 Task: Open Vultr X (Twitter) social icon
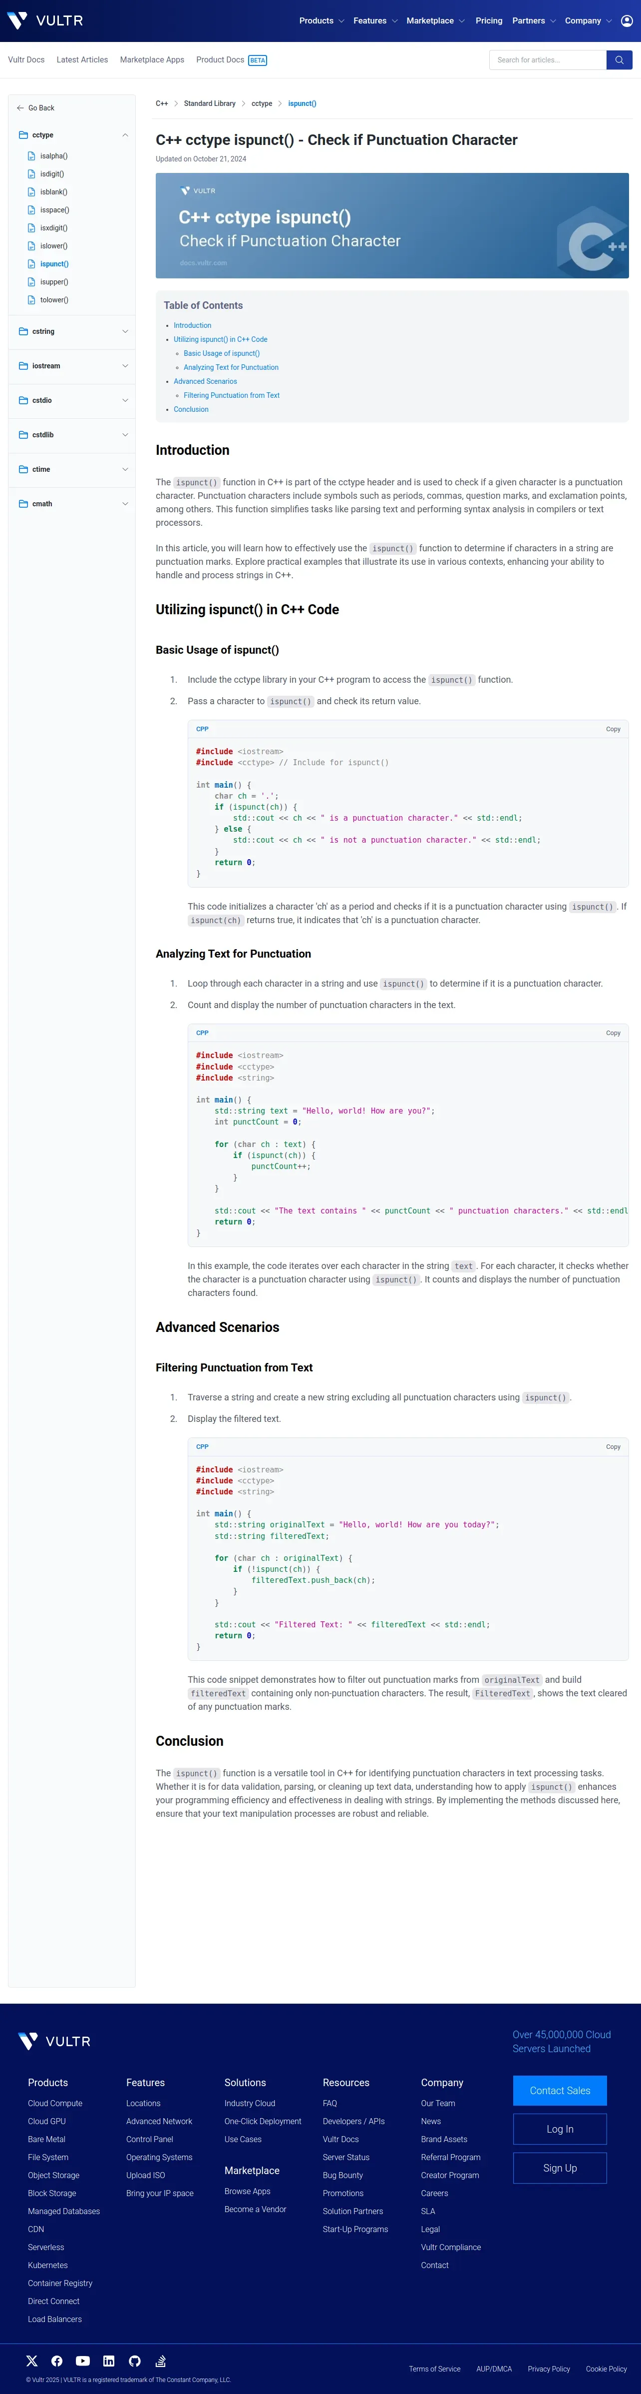click(x=32, y=2361)
